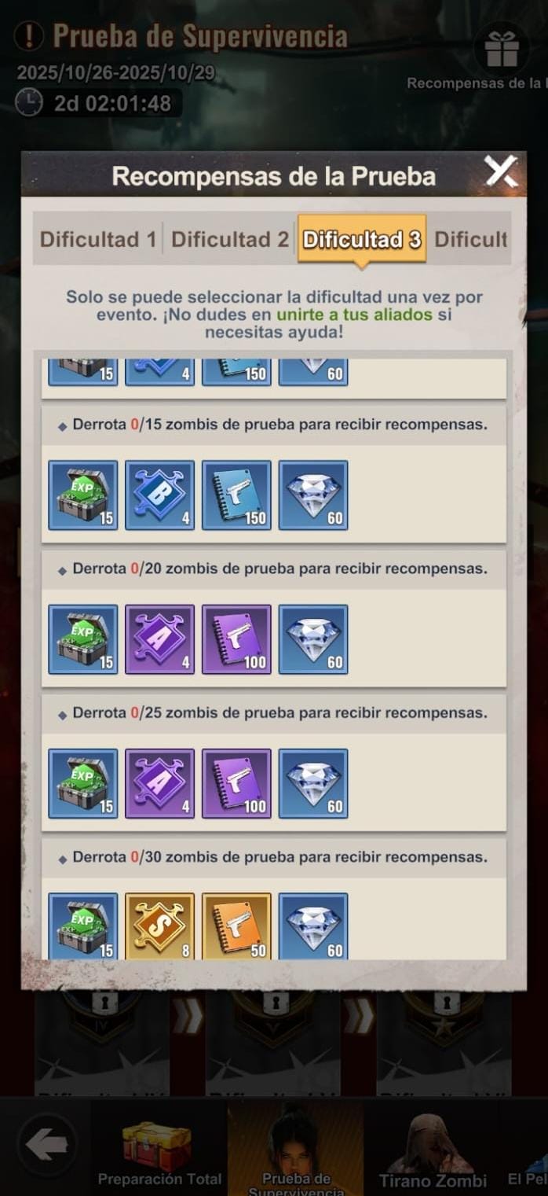Open the partially visible Dificultad 4 tab
This screenshot has height=1196, width=548.
pyautogui.click(x=470, y=239)
